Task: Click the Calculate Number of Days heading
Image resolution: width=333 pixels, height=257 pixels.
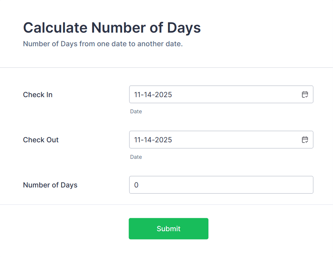Action: coord(111,28)
